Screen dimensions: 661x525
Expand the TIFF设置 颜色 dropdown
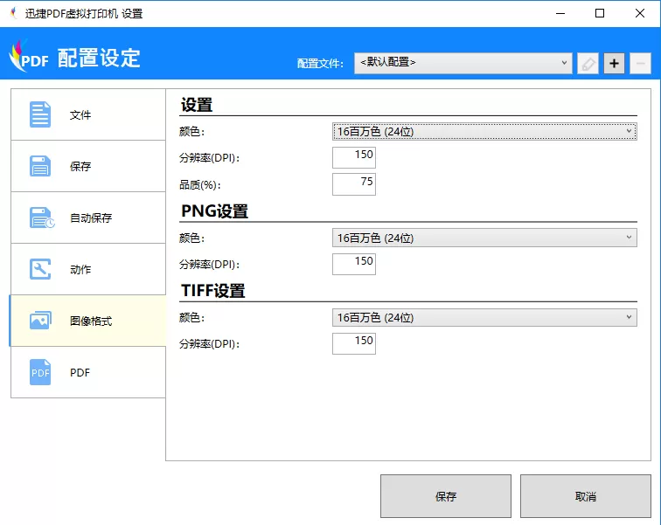click(484, 317)
